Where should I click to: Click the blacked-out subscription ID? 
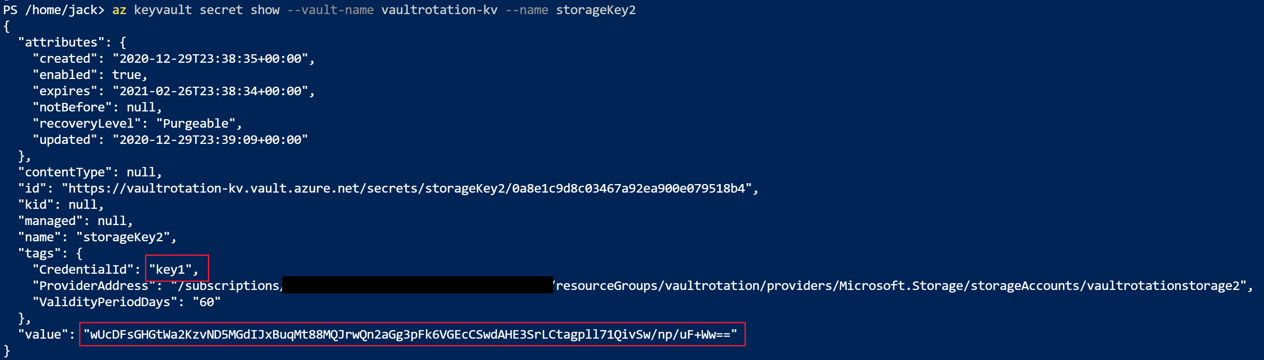pos(418,285)
